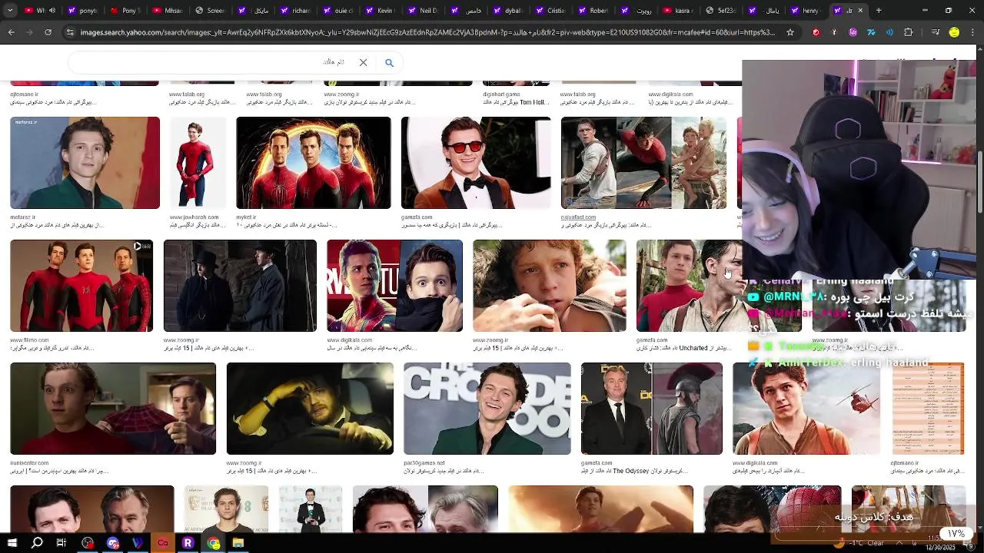Open Task View on the taskbar
The image size is (984, 553).
(61, 543)
